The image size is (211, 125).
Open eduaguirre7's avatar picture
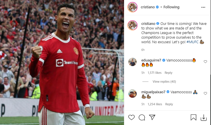(x=132, y=62)
